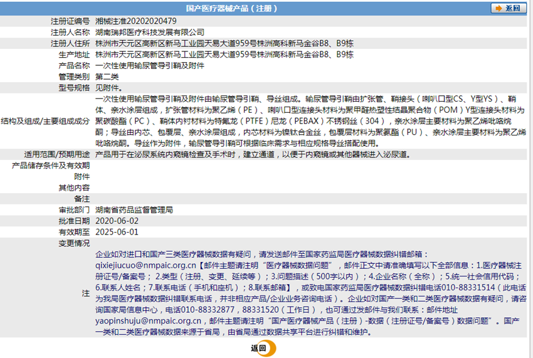Click the structure description paragraph text

310,121
